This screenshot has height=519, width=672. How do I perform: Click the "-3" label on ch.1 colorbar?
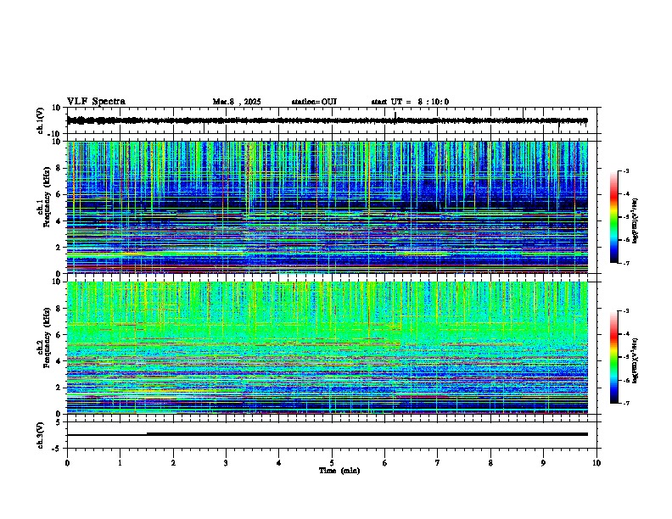tap(625, 171)
